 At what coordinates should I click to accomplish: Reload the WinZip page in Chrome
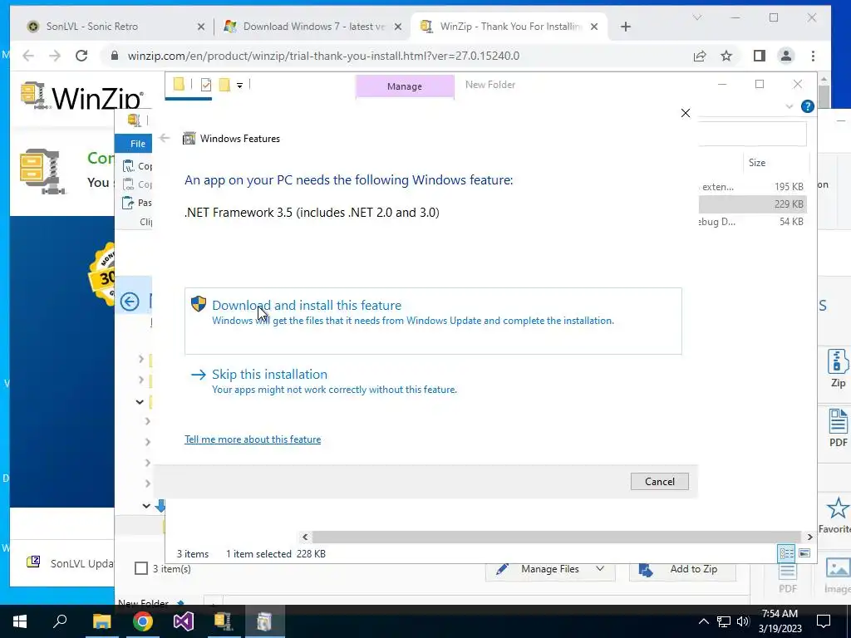coord(81,56)
